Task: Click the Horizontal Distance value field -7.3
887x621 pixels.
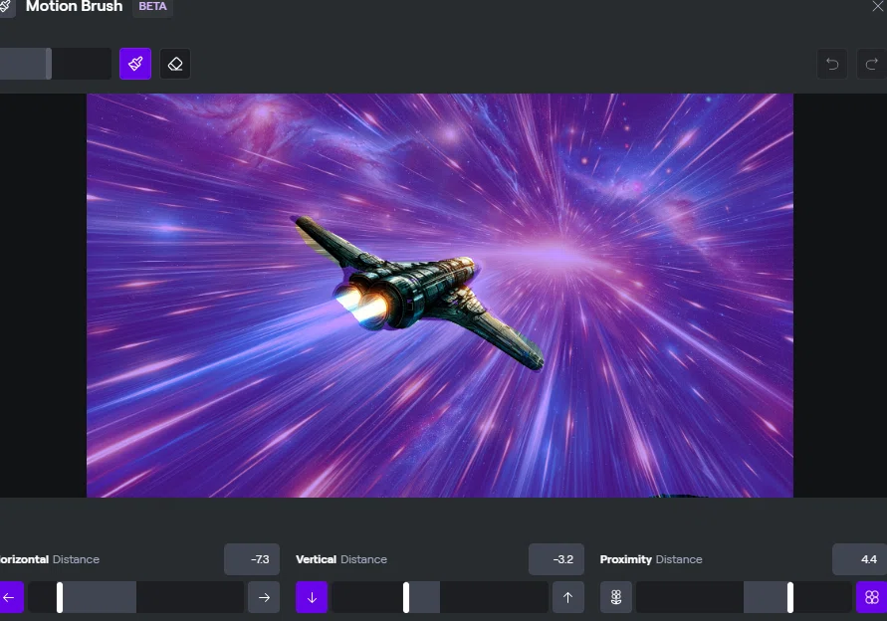Action: (252, 559)
